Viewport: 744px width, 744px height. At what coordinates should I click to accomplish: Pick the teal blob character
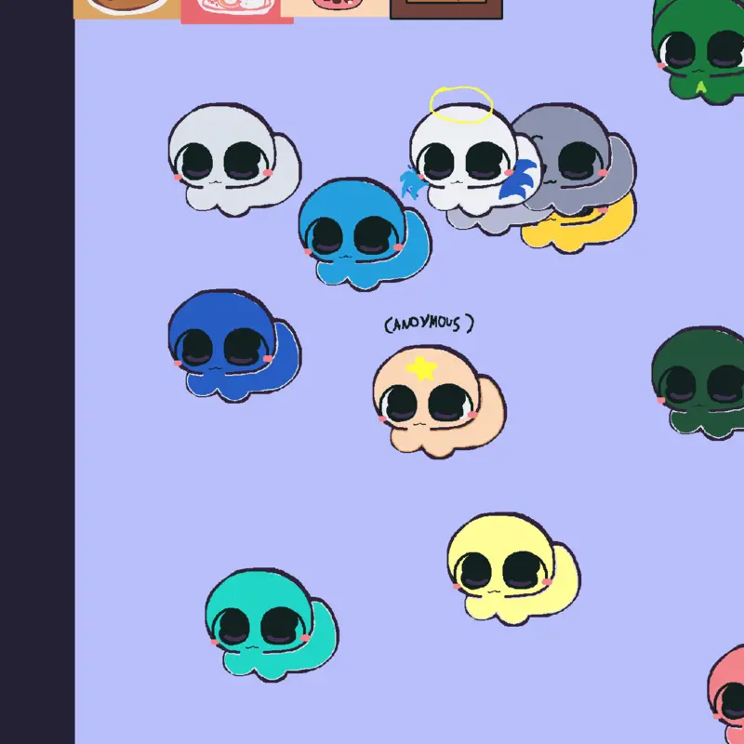tap(272, 625)
